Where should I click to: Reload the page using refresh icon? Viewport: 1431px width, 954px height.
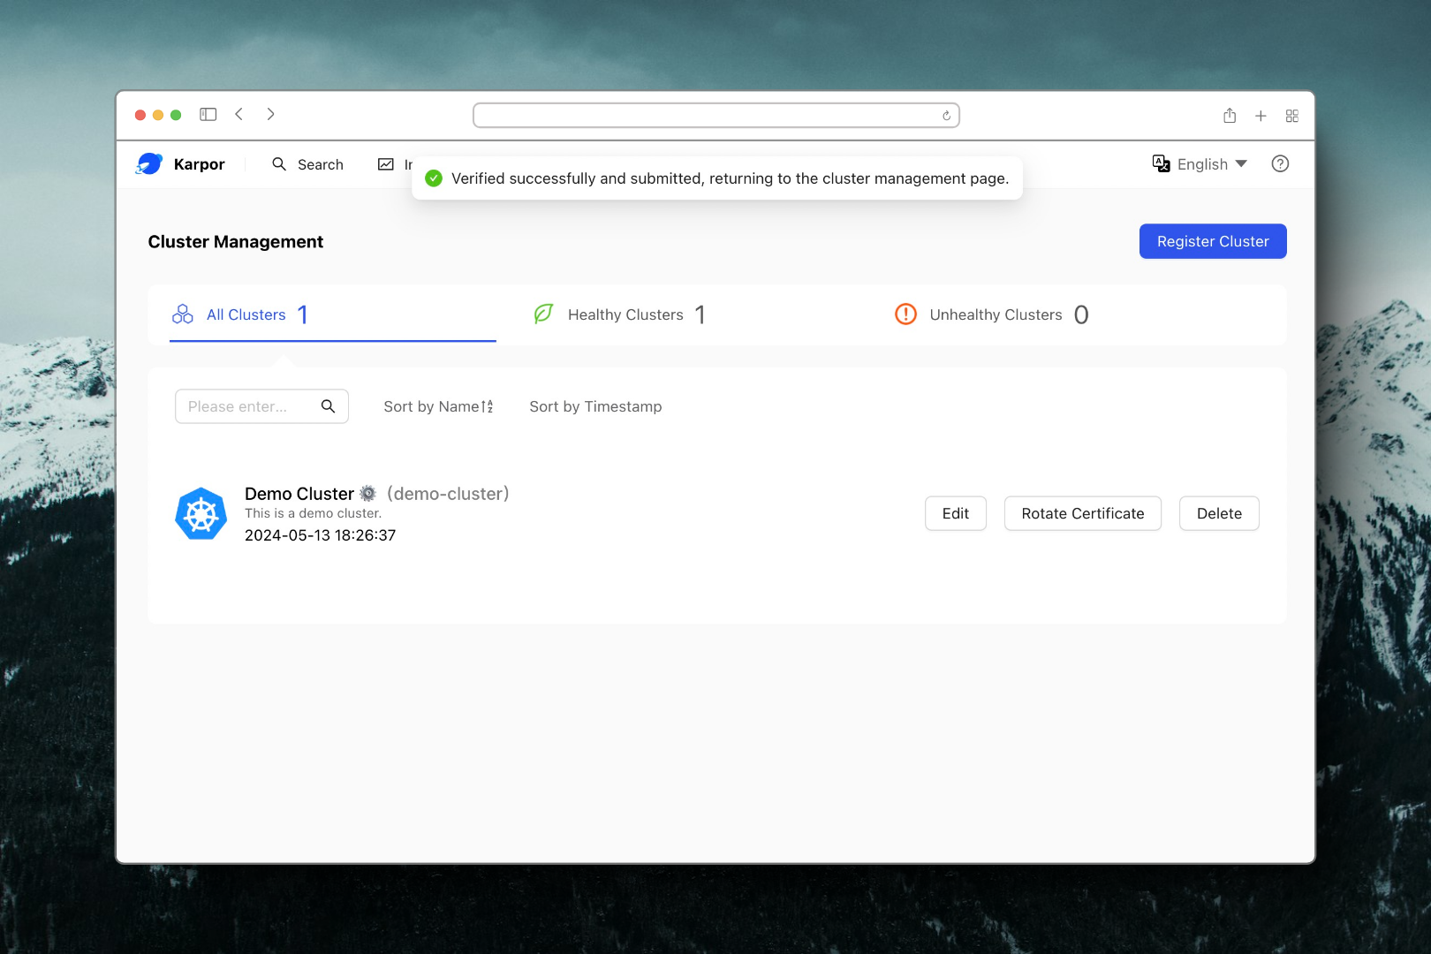[946, 116]
